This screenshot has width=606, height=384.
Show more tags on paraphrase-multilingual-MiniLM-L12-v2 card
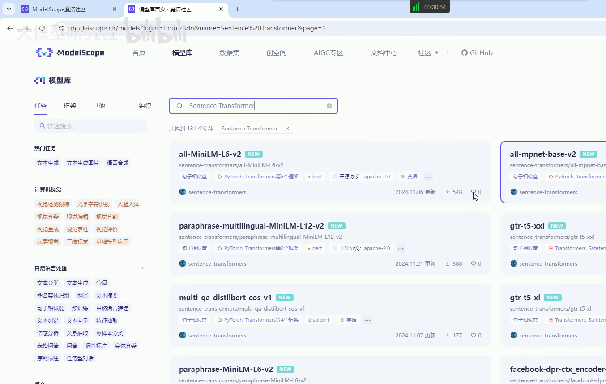click(x=401, y=248)
